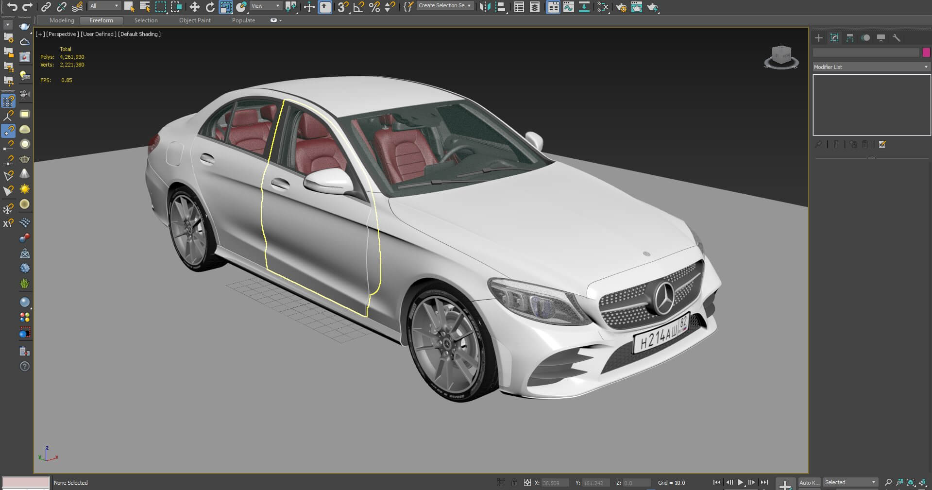Viewport: 932px width, 490px height.
Task: Toggle Angle Snap
Action: tap(358, 7)
